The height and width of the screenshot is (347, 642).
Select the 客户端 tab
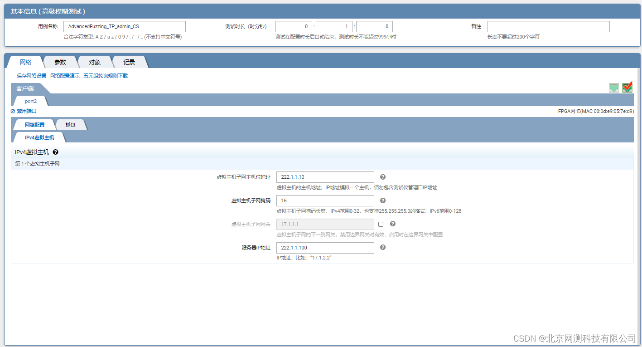pyautogui.click(x=25, y=88)
